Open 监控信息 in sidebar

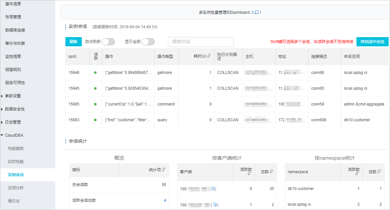(13, 57)
